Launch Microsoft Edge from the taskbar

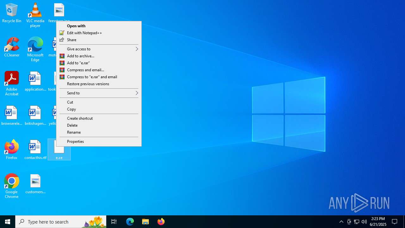pyautogui.click(x=130, y=222)
